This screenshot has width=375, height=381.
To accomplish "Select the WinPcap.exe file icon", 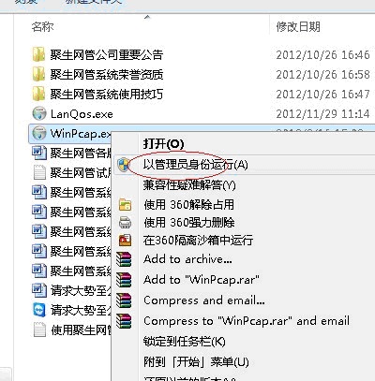I will tap(39, 133).
